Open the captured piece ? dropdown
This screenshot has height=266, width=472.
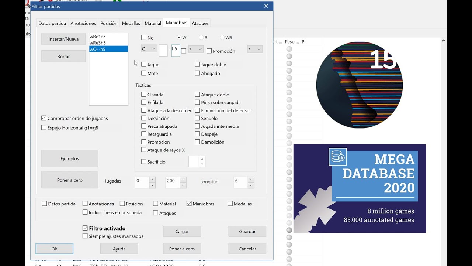tap(196, 49)
